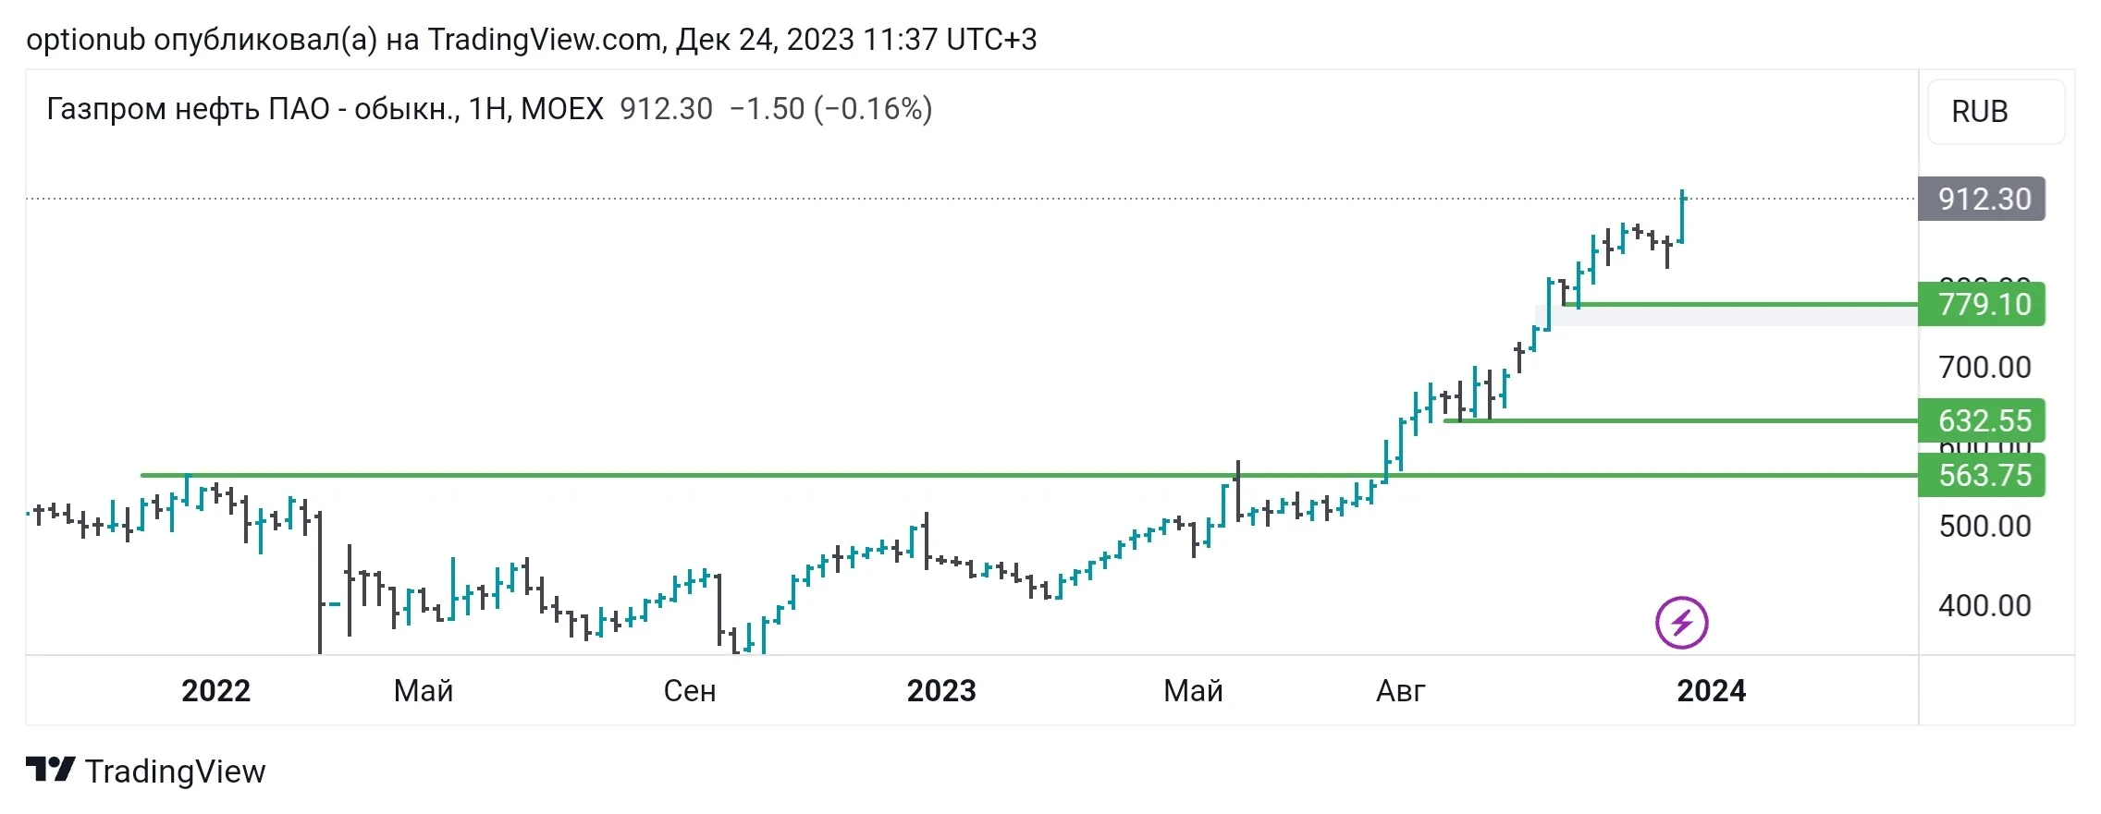
Task: Click the 632.55 horizontal green line
Action: pos(1681,420)
